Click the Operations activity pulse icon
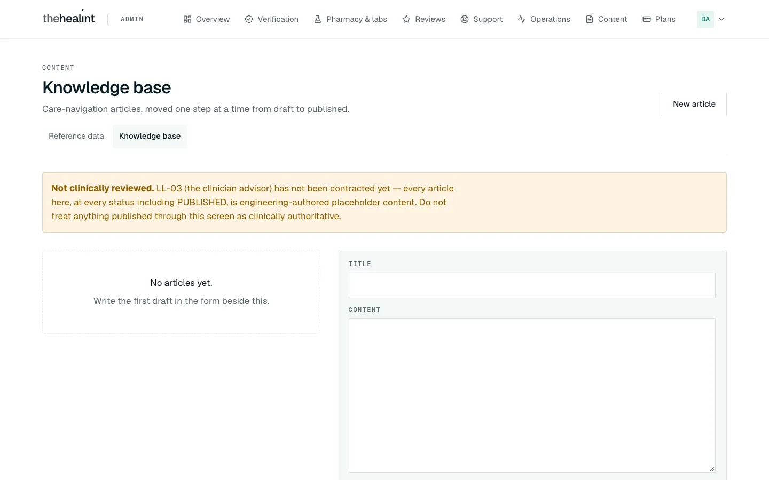Screen dimensions: 769x480 pyautogui.click(x=522, y=19)
